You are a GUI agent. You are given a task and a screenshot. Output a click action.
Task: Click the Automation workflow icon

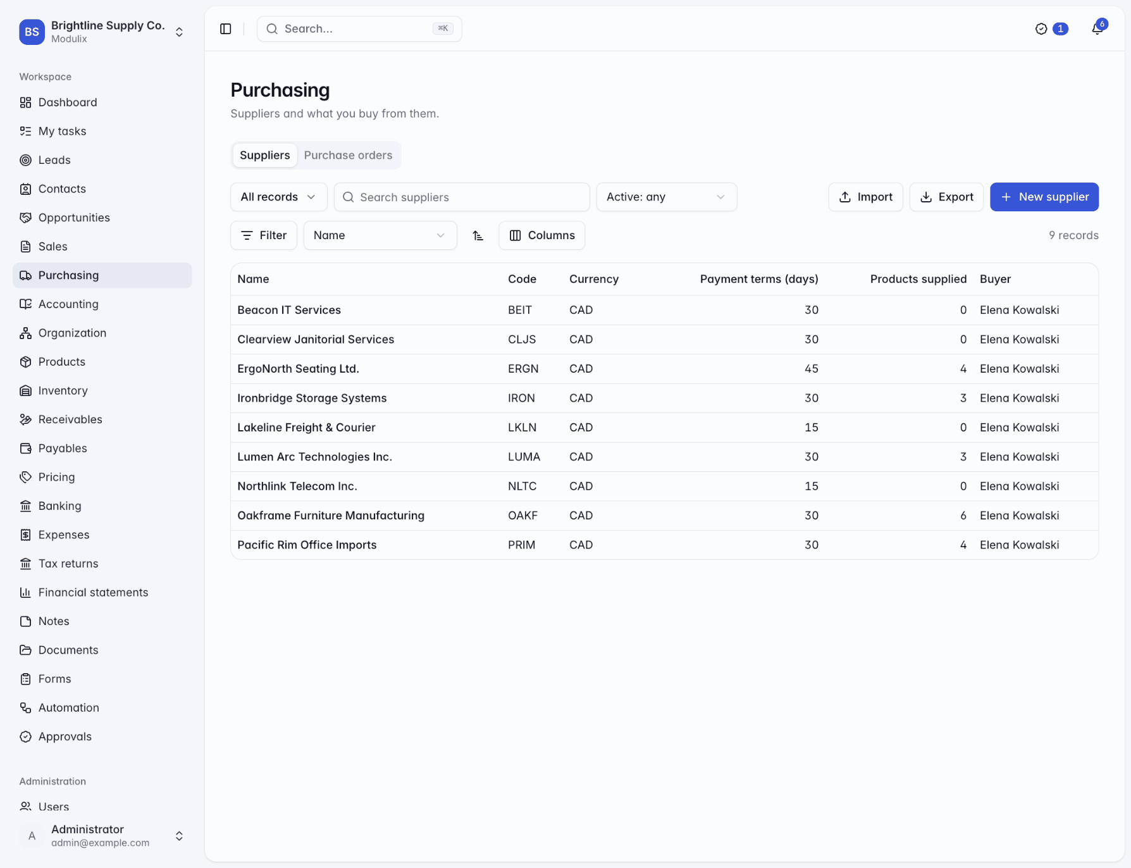(25, 707)
